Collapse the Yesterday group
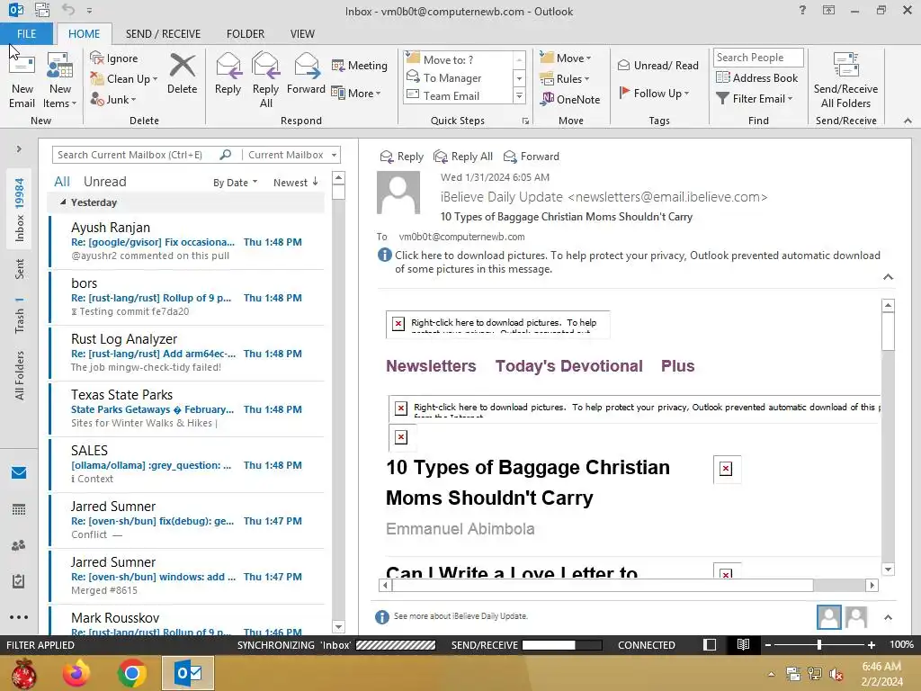The image size is (921, 691). (x=63, y=202)
